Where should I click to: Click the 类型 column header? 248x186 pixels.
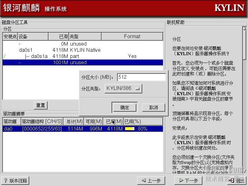tap(85, 37)
